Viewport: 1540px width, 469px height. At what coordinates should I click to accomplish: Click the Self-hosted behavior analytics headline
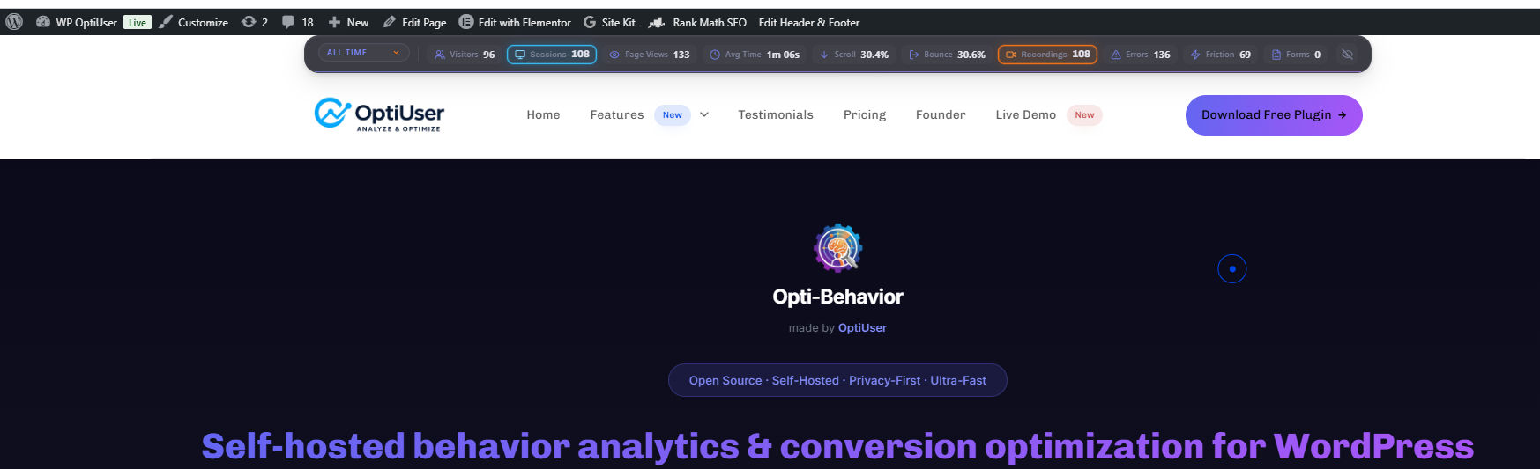[837, 447]
